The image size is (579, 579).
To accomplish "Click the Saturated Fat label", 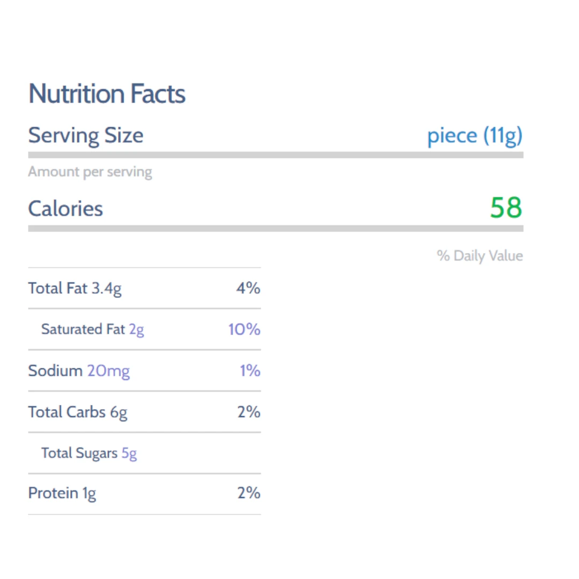I will 83,329.
